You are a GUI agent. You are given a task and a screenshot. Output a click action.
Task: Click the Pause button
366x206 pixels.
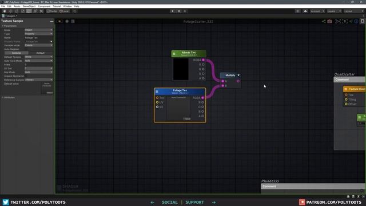tap(179, 11)
